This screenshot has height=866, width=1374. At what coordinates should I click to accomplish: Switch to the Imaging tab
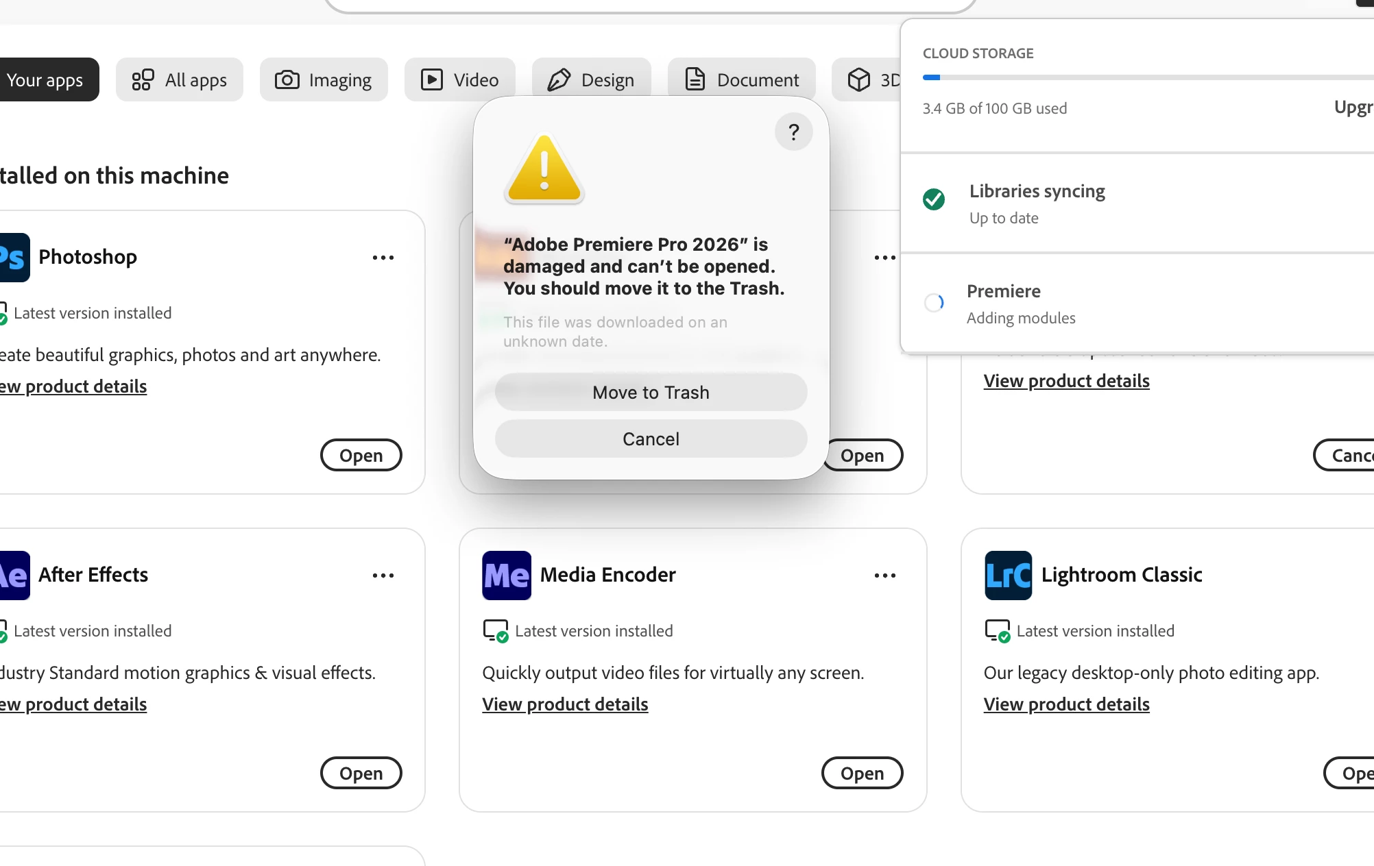324,79
